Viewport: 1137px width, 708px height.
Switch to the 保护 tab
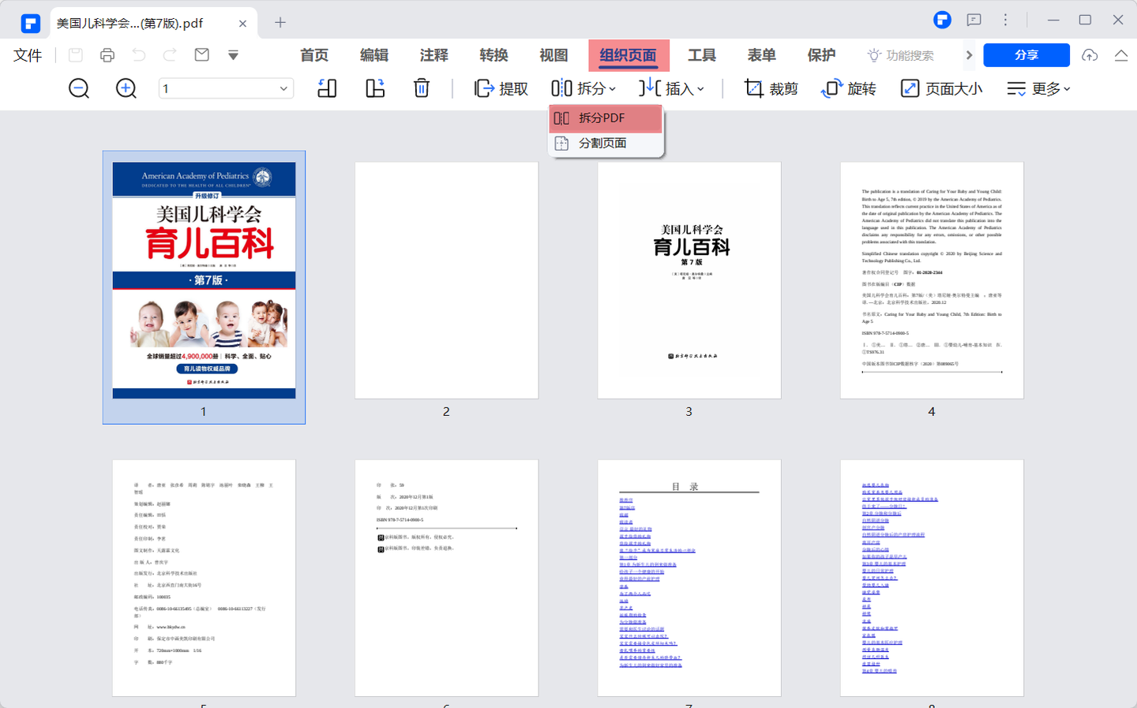click(821, 55)
